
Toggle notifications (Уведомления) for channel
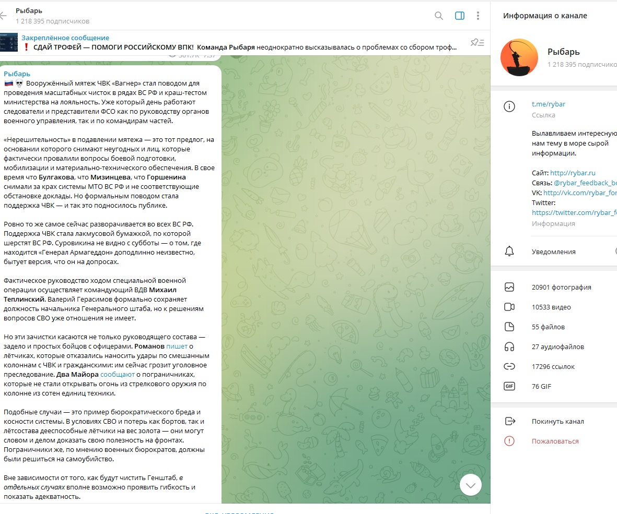point(554,252)
